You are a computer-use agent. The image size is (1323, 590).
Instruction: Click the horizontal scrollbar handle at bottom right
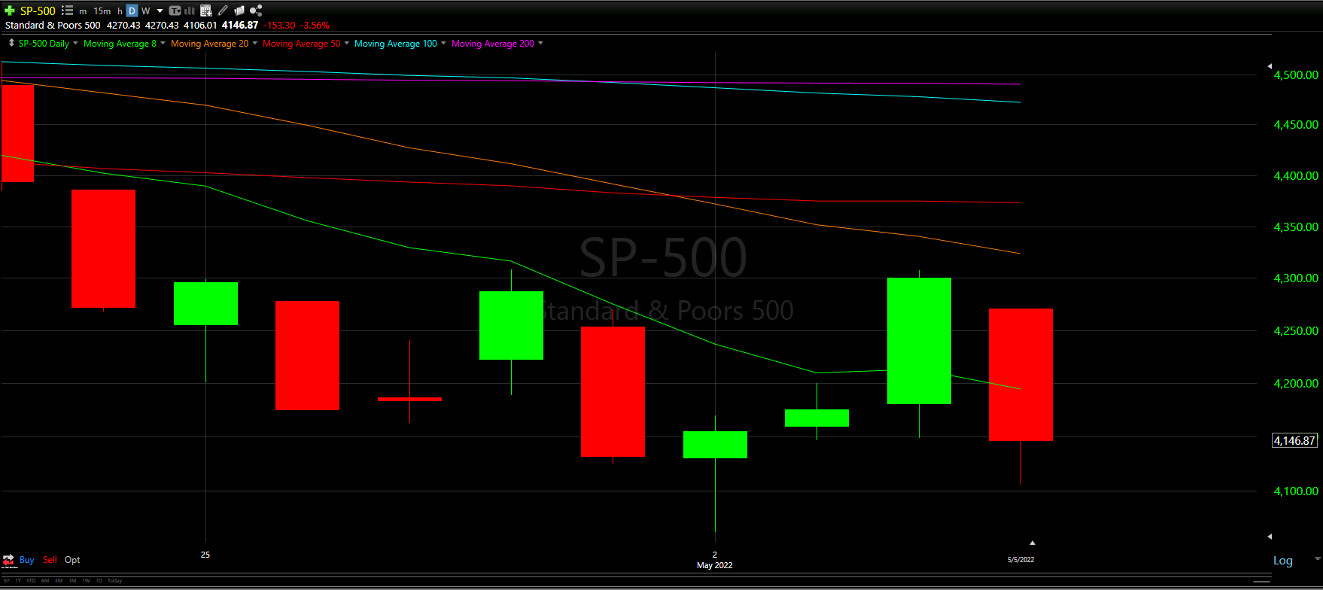(1262, 581)
